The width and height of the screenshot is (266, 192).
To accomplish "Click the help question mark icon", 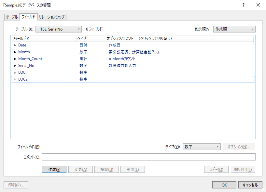I will [243, 5].
